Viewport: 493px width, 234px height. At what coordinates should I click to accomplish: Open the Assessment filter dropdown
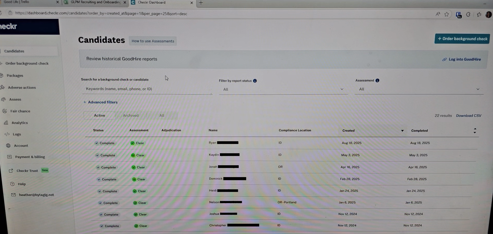point(419,89)
